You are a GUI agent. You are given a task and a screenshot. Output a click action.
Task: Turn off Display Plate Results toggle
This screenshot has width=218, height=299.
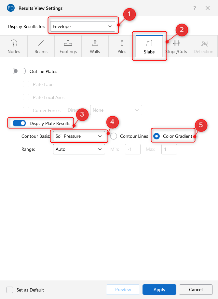click(19, 123)
